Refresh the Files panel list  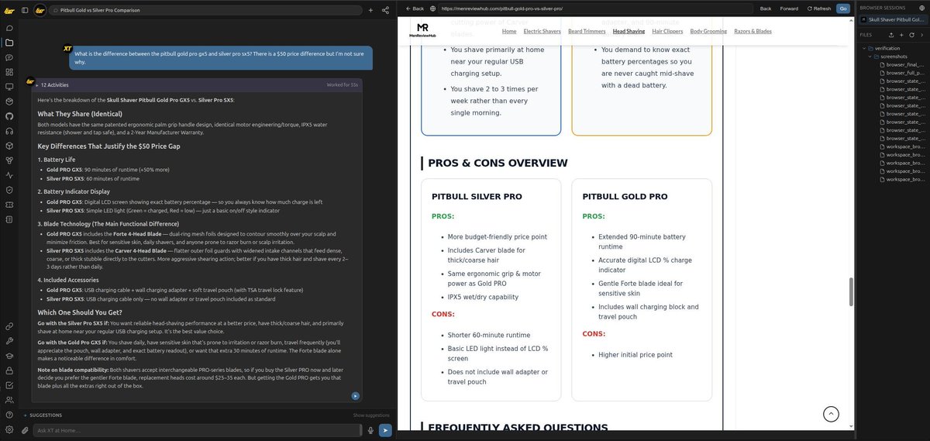(x=911, y=35)
